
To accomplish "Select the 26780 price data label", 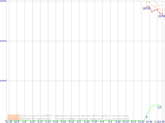I will [x=162, y=16].
